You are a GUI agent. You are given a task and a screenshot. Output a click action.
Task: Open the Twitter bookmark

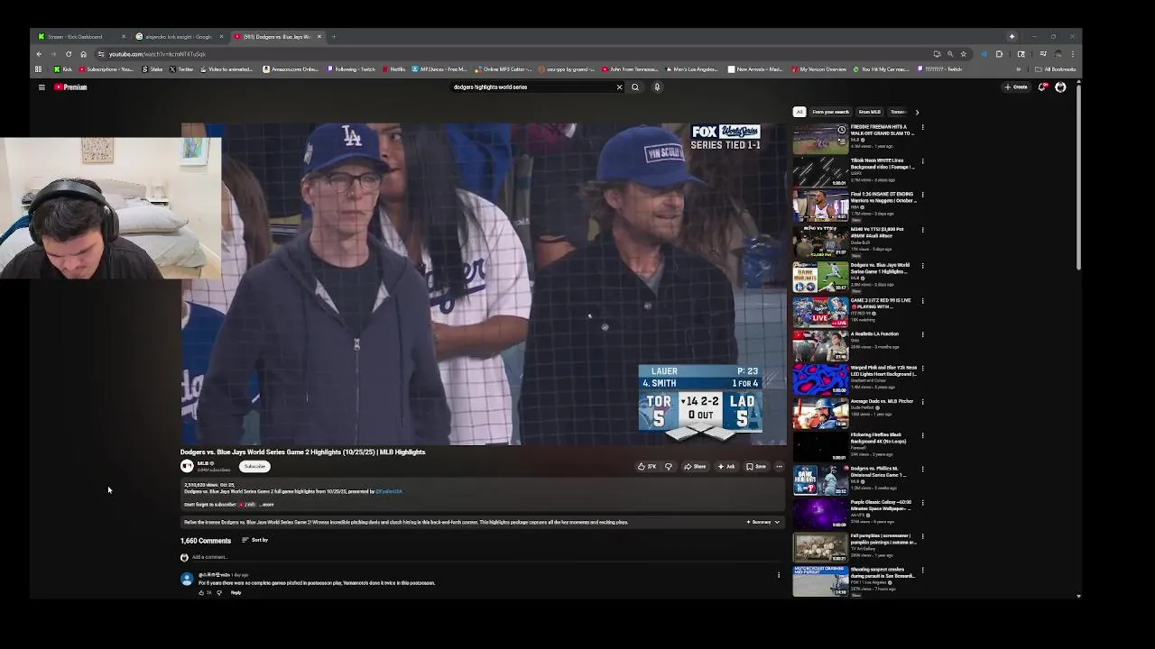[x=181, y=69]
